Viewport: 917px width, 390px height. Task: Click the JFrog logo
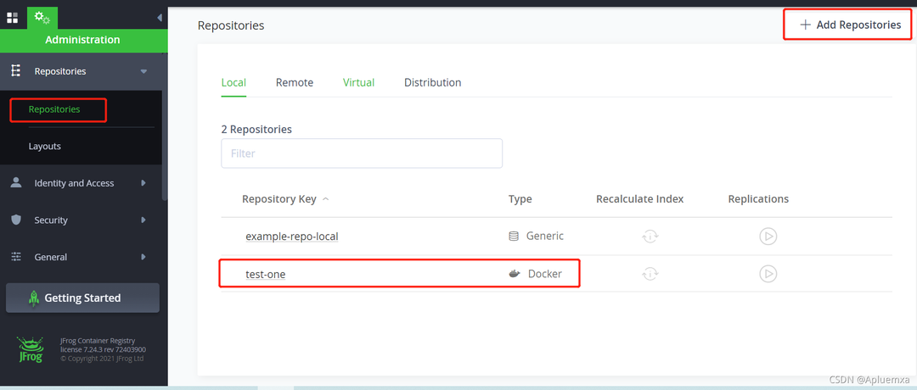point(30,349)
